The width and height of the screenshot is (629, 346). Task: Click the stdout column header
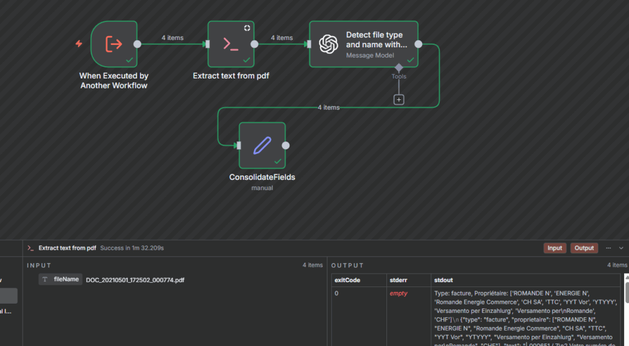click(442, 280)
